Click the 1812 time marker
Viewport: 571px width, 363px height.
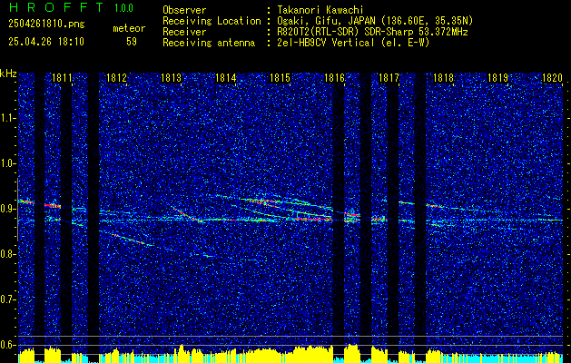pos(116,78)
